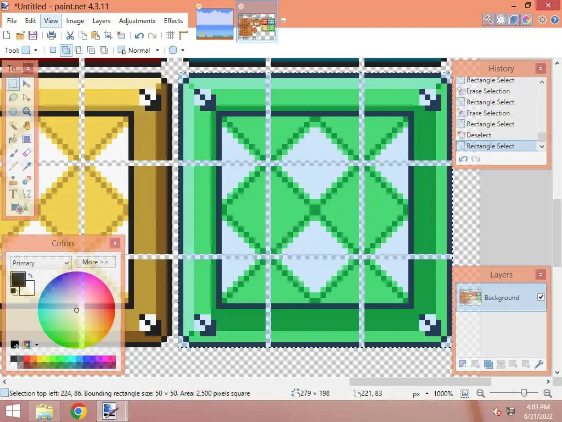Toggle the Layers window button
562x422 pixels.
513,20
